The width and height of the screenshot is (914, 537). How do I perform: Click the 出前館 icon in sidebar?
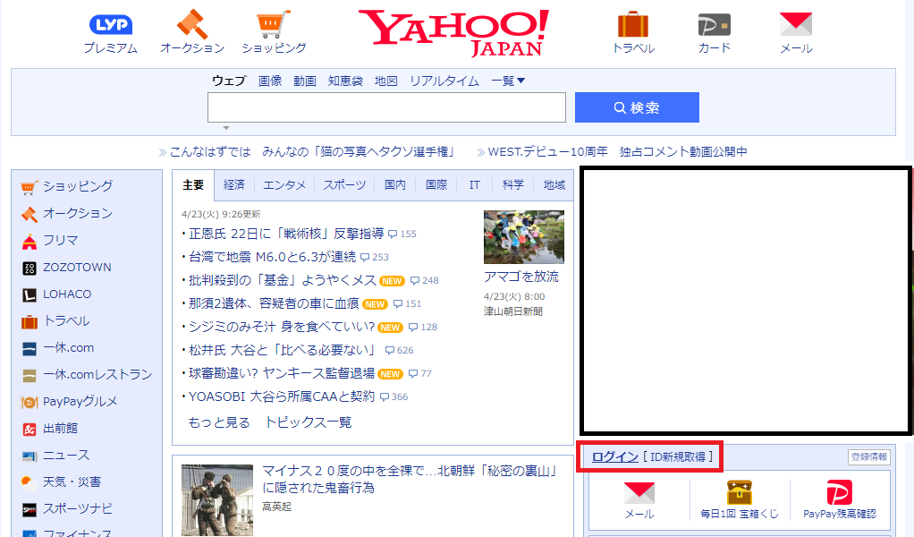point(30,430)
